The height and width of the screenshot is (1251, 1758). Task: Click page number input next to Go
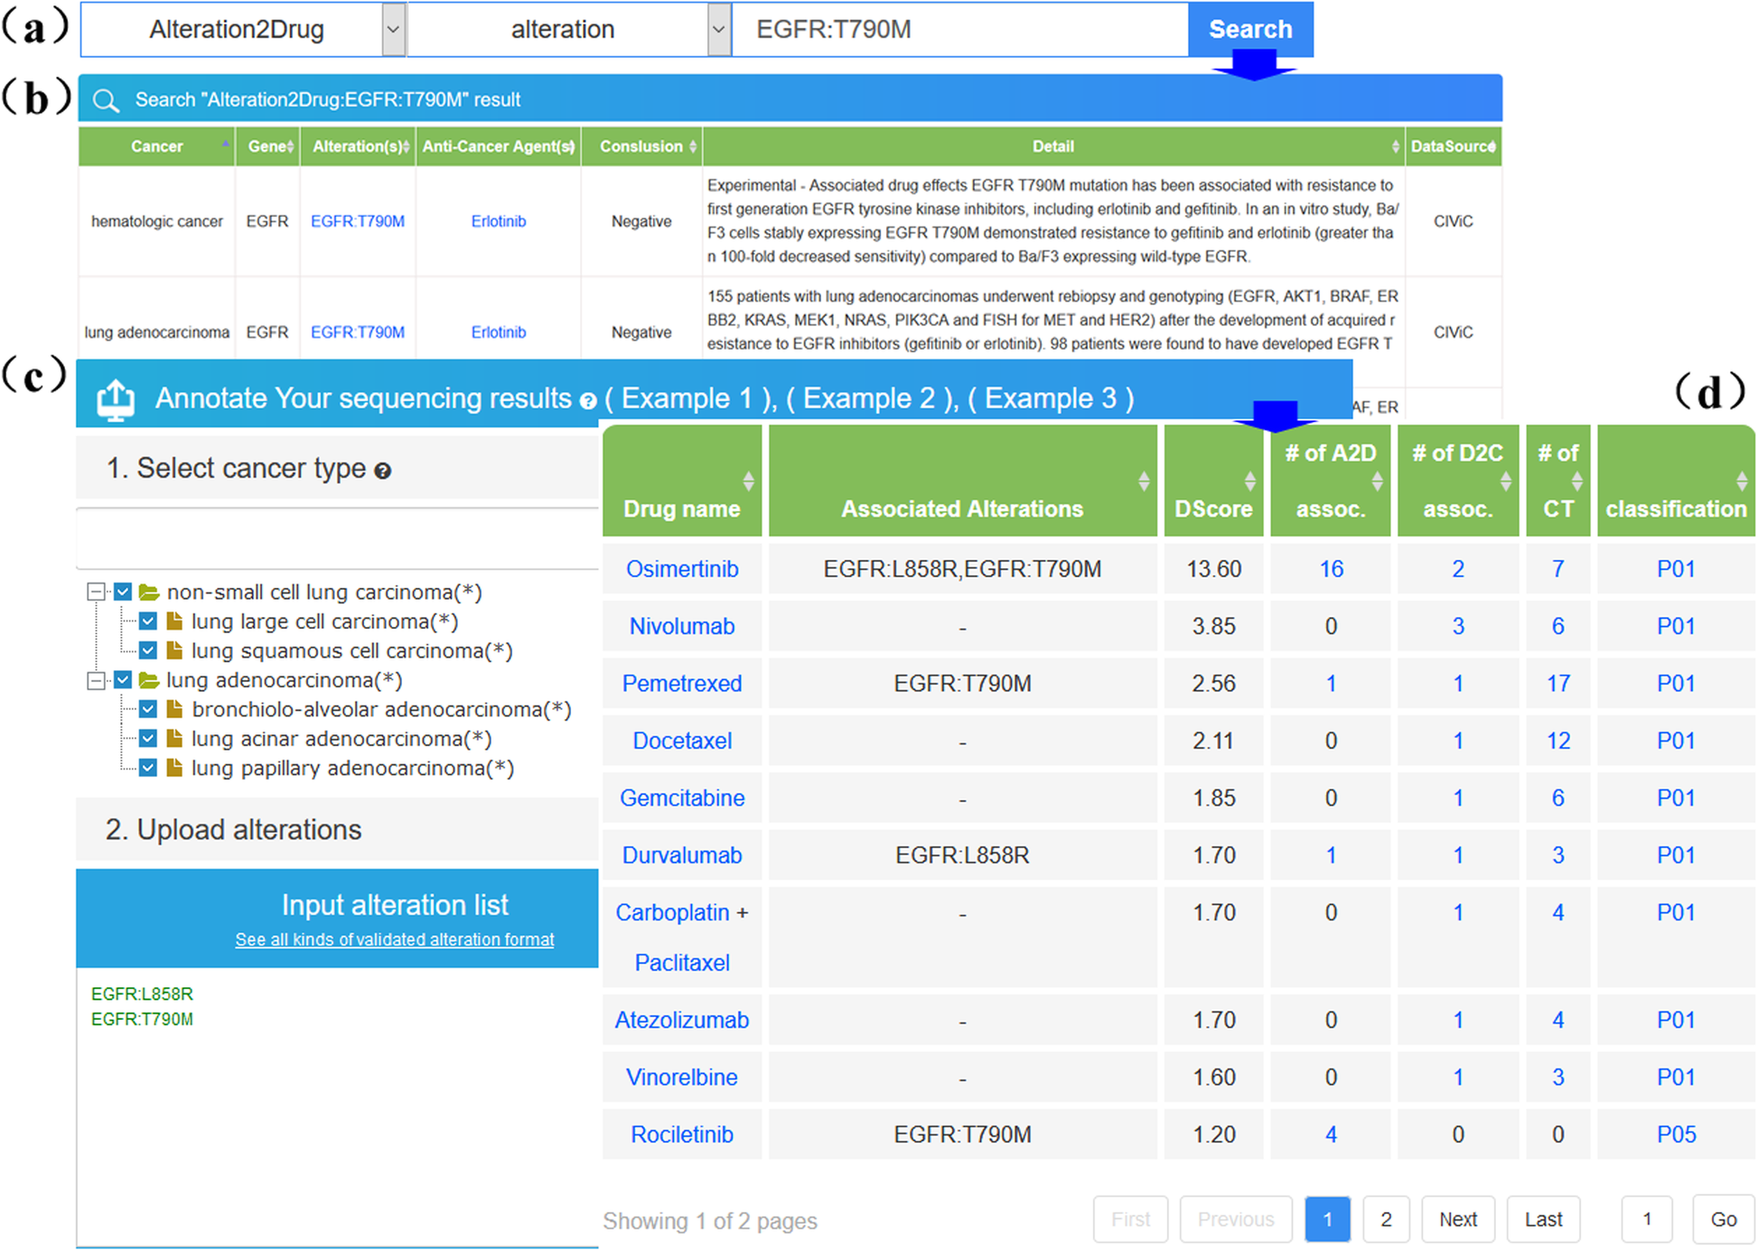(x=1647, y=1219)
